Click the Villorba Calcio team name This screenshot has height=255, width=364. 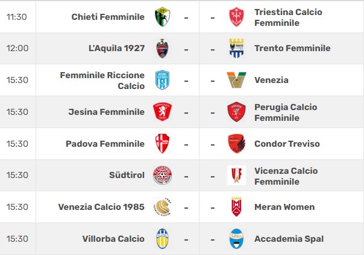pos(113,239)
